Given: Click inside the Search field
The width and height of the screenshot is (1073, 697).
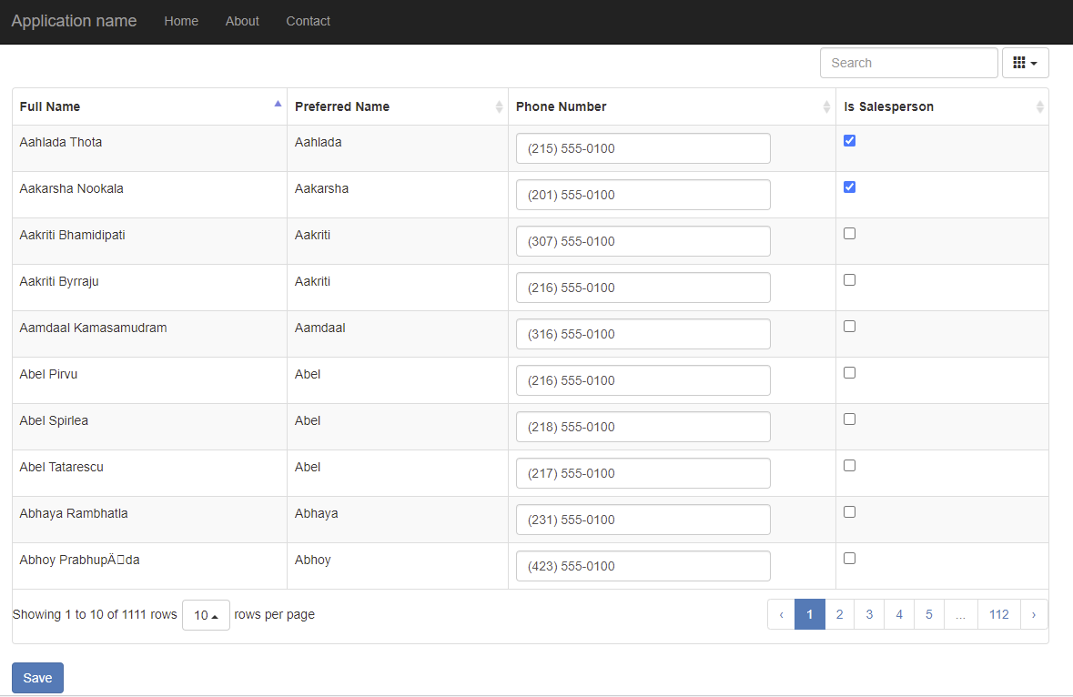Looking at the screenshot, I should coord(908,62).
